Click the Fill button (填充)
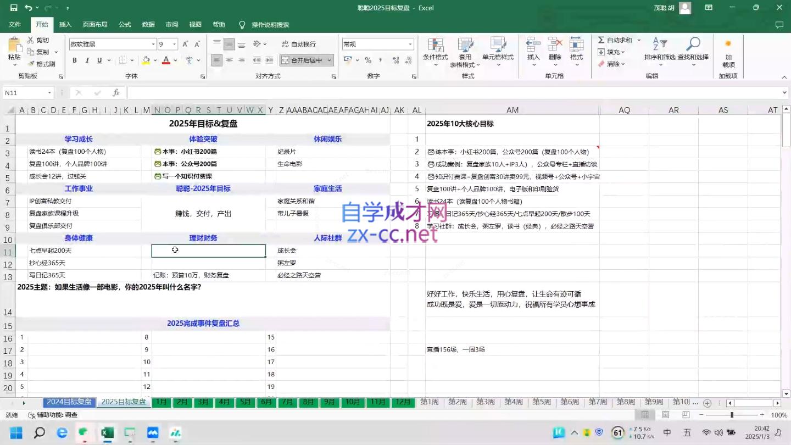The image size is (791, 445). 611,52
